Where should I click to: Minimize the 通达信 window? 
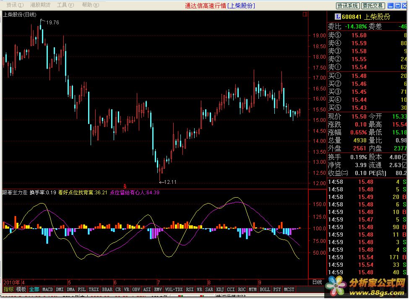coord(391,5)
